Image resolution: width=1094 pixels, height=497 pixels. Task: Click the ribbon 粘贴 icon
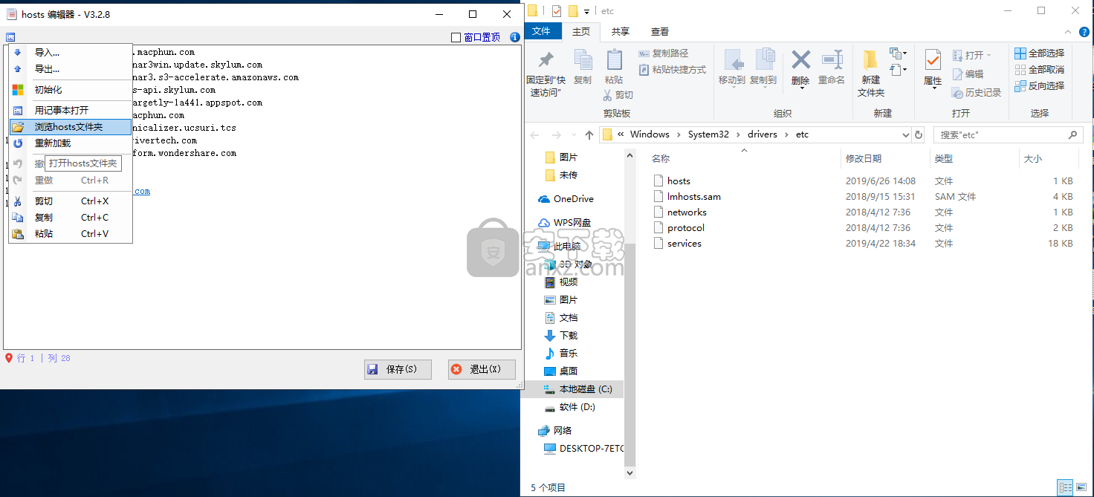point(614,61)
